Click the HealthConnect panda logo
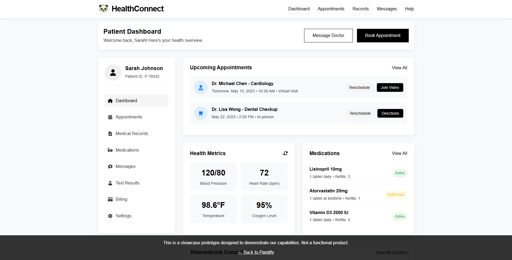 [x=104, y=8]
